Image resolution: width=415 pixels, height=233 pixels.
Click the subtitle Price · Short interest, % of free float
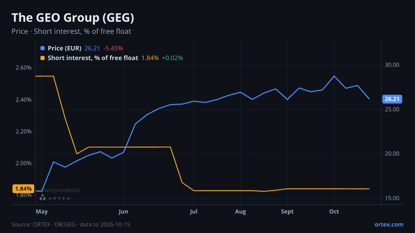click(71, 31)
